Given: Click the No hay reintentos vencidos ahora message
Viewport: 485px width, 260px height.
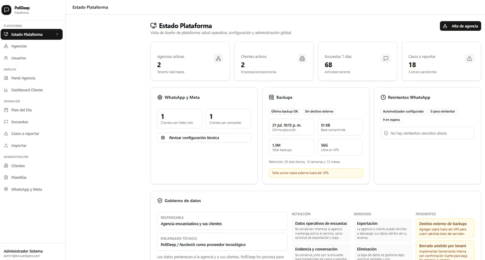Looking at the screenshot, I should [427, 133].
